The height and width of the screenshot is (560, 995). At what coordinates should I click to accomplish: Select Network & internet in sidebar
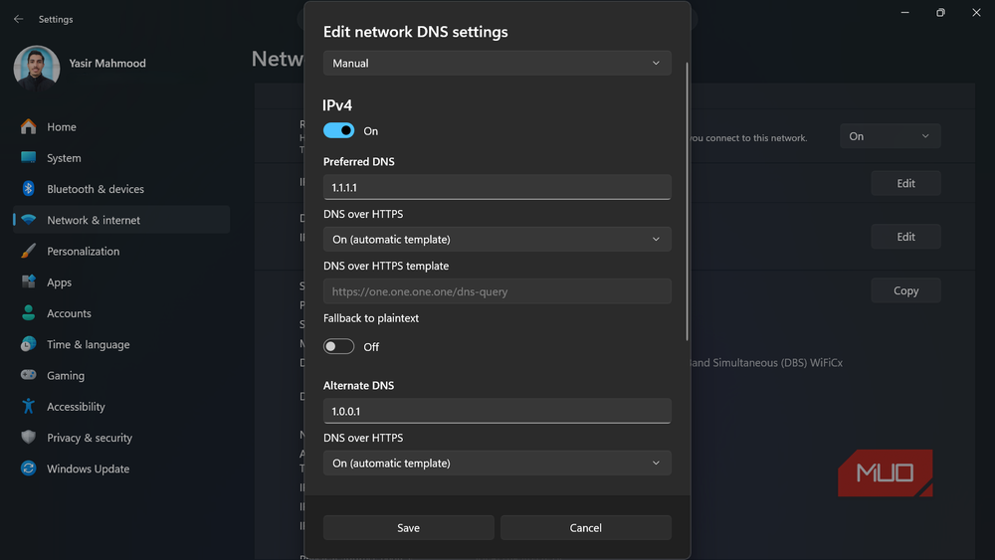(x=121, y=220)
